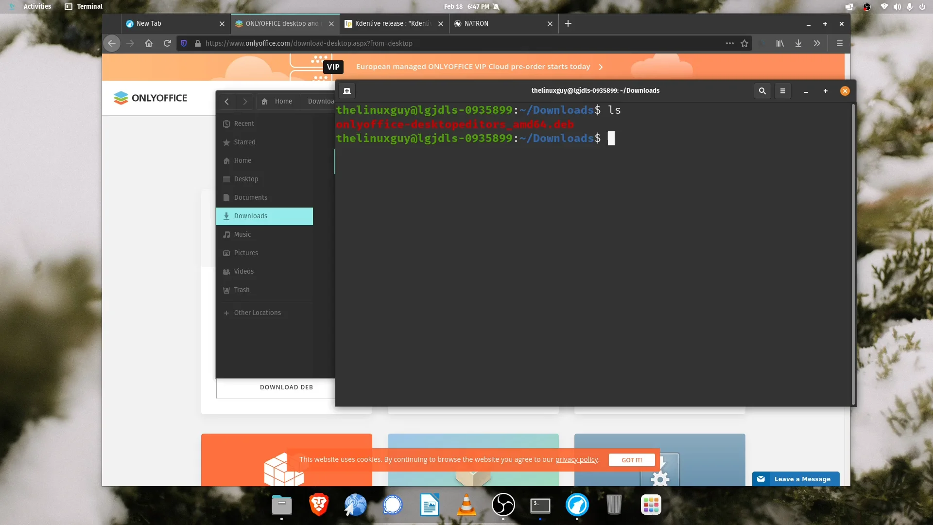Open Trash in file manager sidebar
The width and height of the screenshot is (933, 525).
[264, 290]
